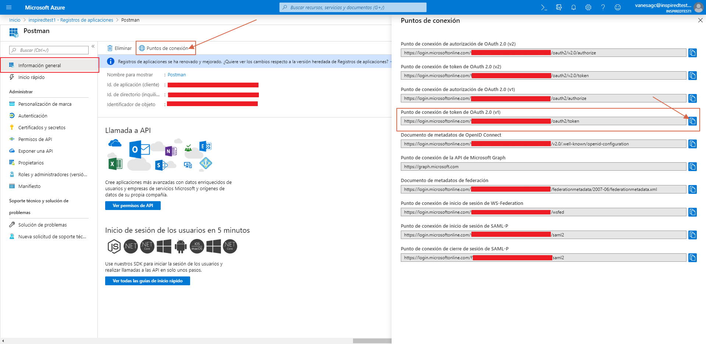
Task: Copy the Microsoft Graph API endpoint URL
Action: coord(692,167)
